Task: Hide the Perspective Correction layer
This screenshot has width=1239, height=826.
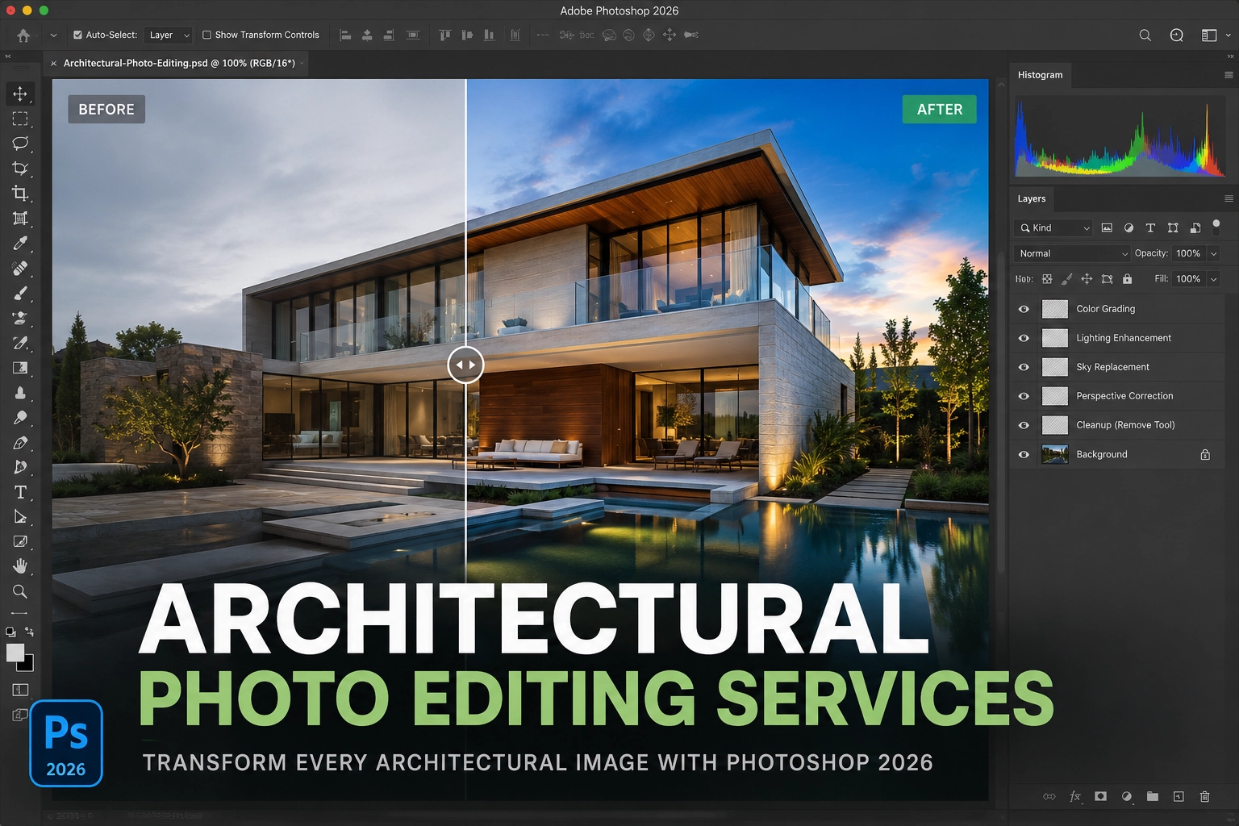Action: point(1024,396)
